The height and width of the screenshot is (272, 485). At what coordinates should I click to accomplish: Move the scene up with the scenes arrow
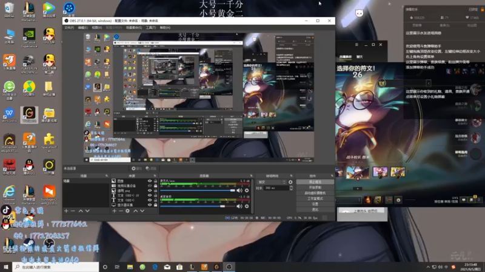(x=81, y=211)
